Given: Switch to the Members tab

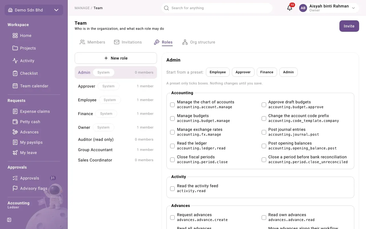Looking at the screenshot, I should (92, 42).
